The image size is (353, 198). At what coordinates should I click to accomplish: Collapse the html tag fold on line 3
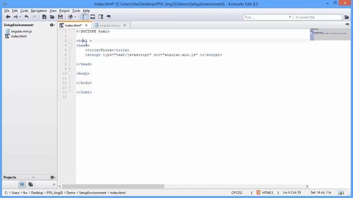pyautogui.click(x=69, y=41)
